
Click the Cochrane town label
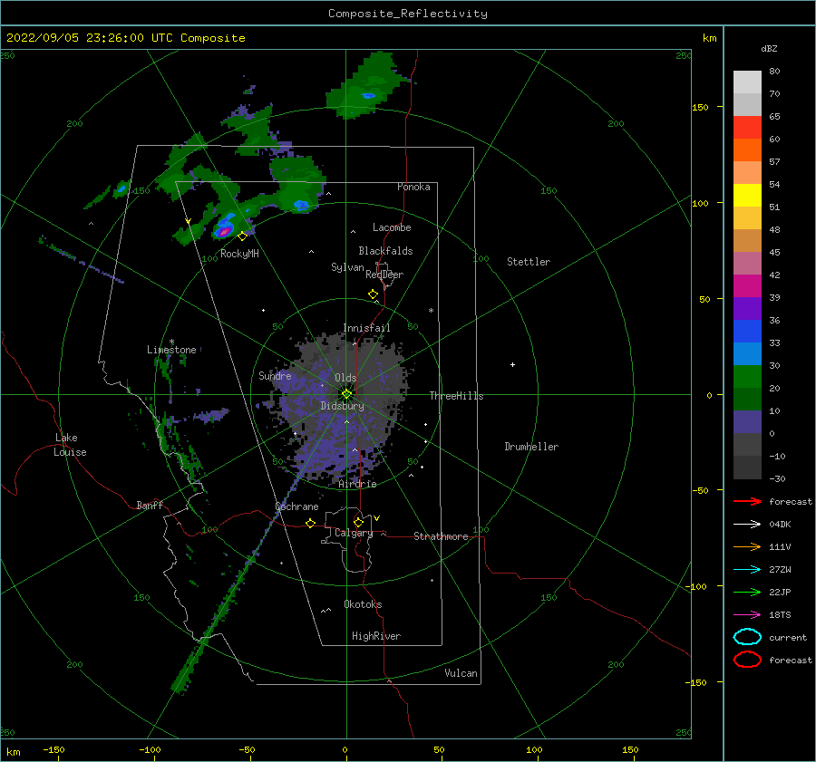coord(296,506)
